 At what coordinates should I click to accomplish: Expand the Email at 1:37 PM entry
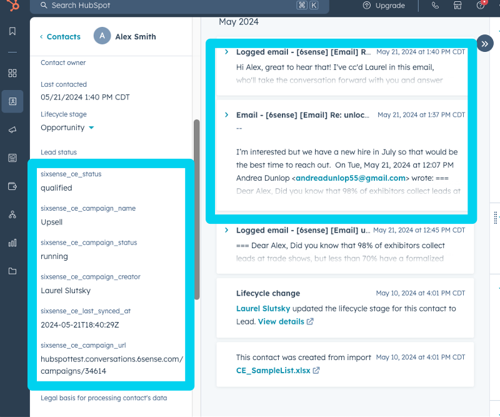[226, 114]
